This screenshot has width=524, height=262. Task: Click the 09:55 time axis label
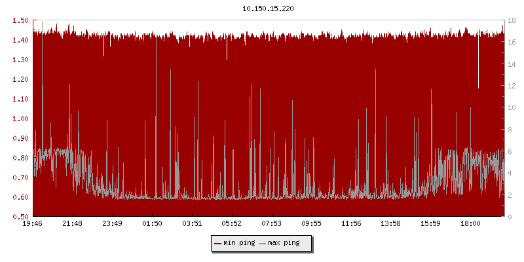point(312,224)
